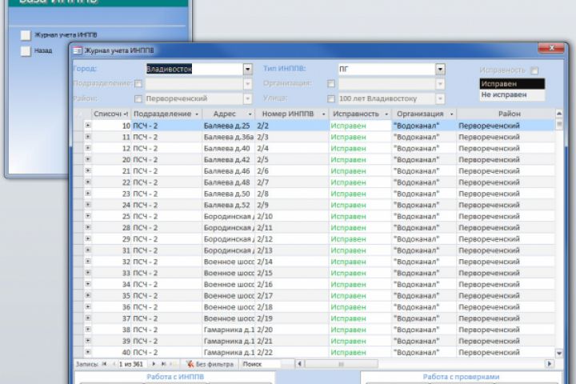Expand subrecords of row 31 number 2/13
This screenshot has width=576, height=384.
pos(88,250)
